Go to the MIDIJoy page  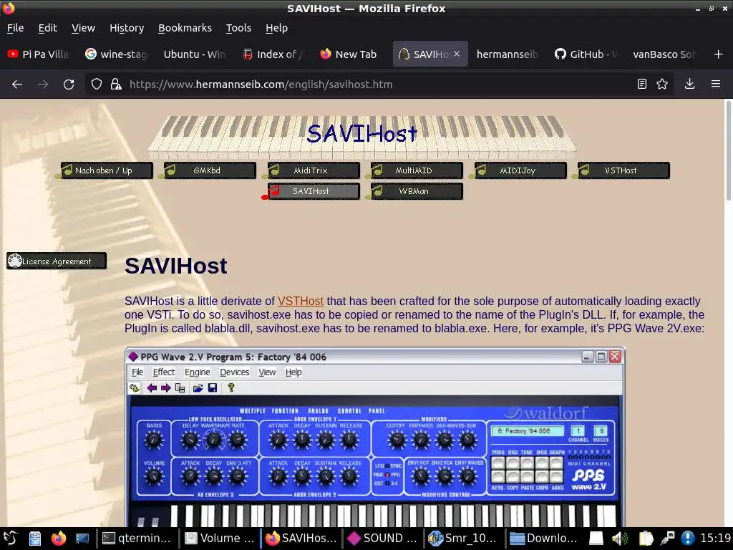tap(520, 170)
